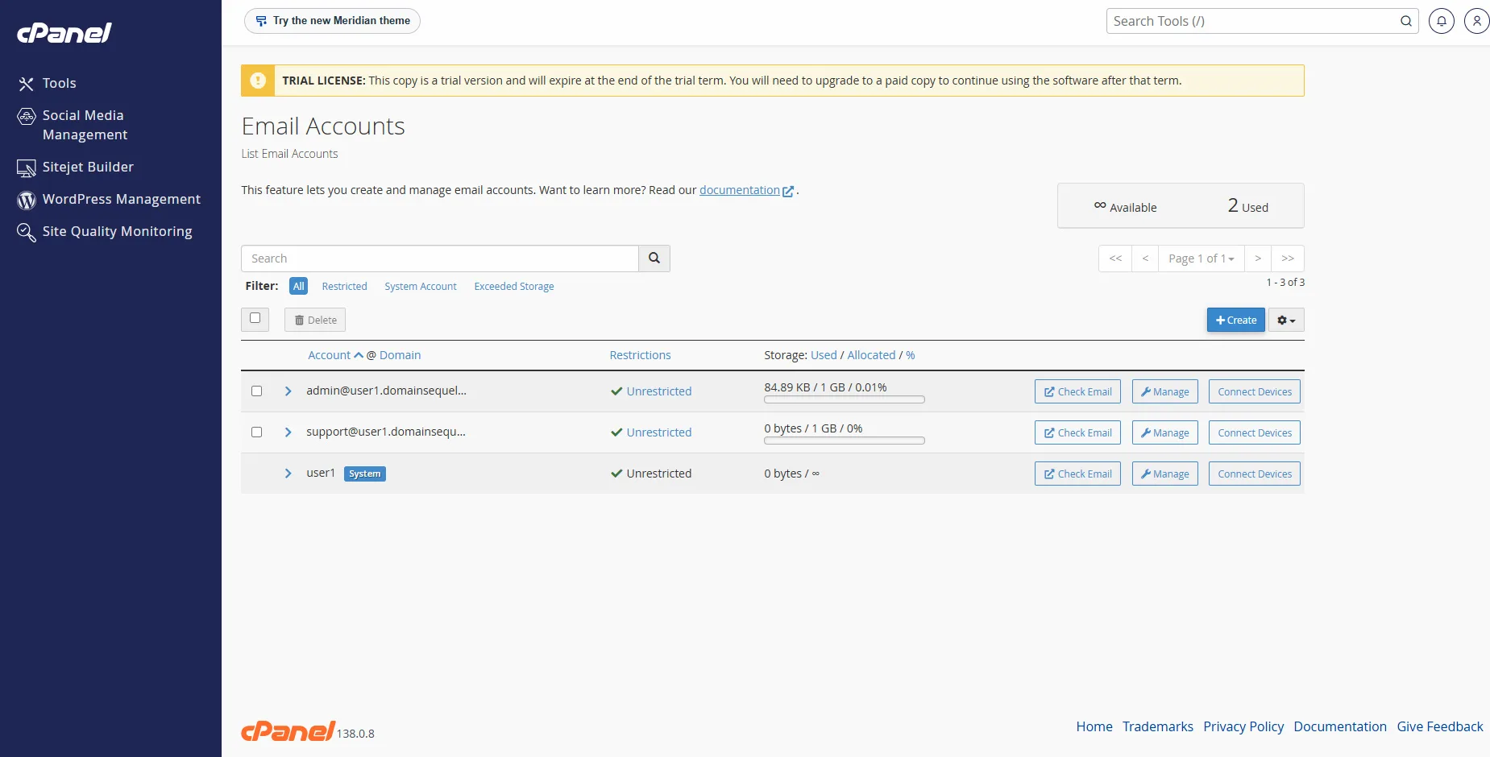
Task: Click the support account storage usage bar
Action: tap(845, 441)
